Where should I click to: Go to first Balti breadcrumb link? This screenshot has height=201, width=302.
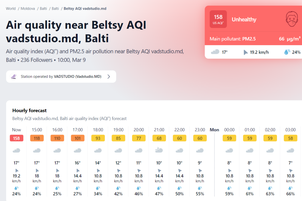(43, 9)
